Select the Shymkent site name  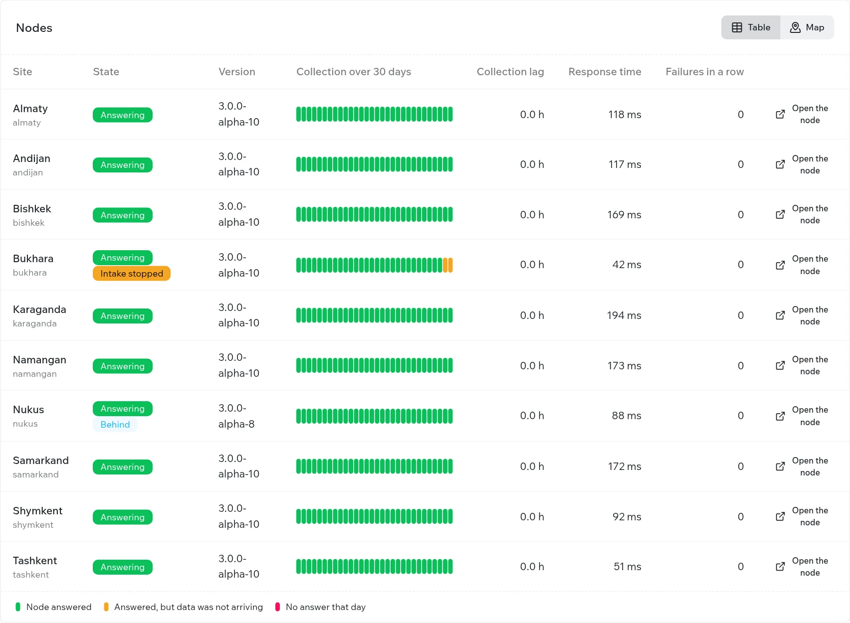pyautogui.click(x=37, y=511)
